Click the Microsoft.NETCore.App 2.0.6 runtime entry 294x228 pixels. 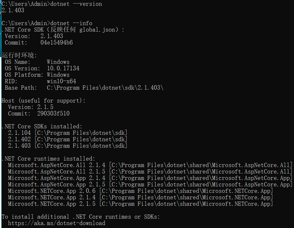click(x=52, y=191)
